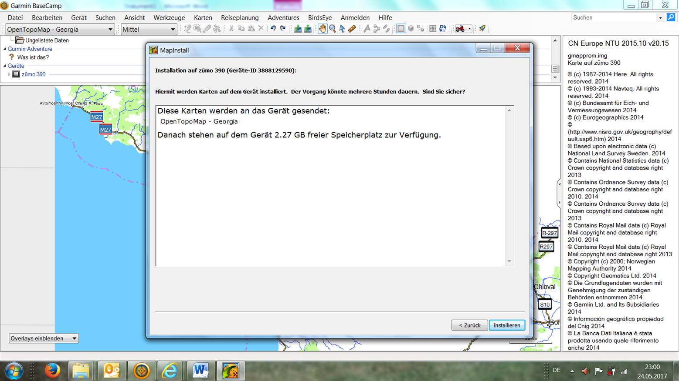Screen dimensions: 679x381
Task: Click the Paste clipboard icon
Action: pyautogui.click(x=251, y=29)
